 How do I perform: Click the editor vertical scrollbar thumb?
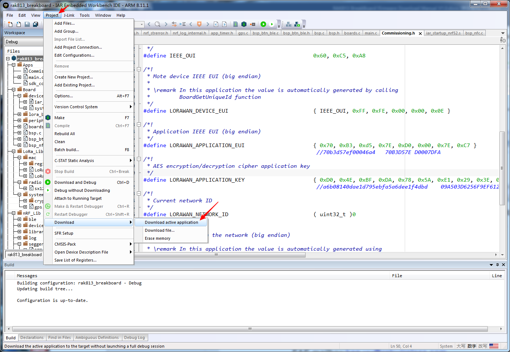click(x=502, y=168)
